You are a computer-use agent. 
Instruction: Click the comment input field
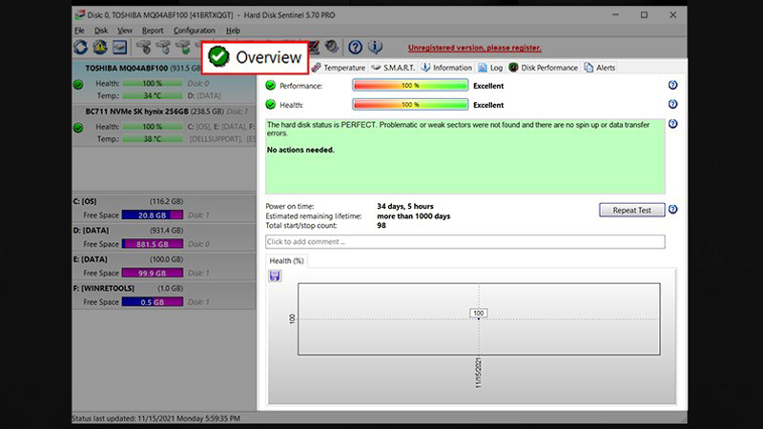click(x=465, y=242)
